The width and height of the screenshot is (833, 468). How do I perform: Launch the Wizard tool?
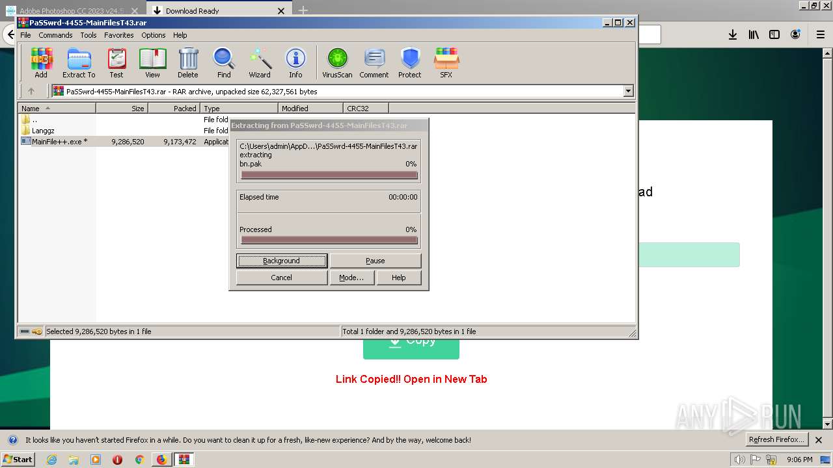pos(260,63)
